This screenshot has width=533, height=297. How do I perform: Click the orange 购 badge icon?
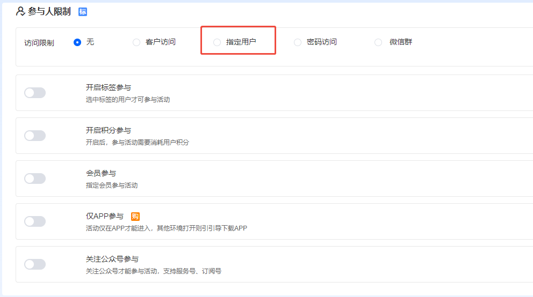[x=135, y=217]
